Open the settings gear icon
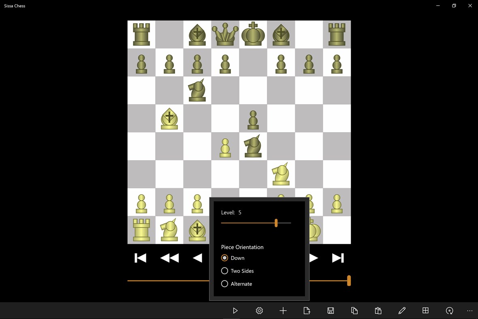 point(259,310)
